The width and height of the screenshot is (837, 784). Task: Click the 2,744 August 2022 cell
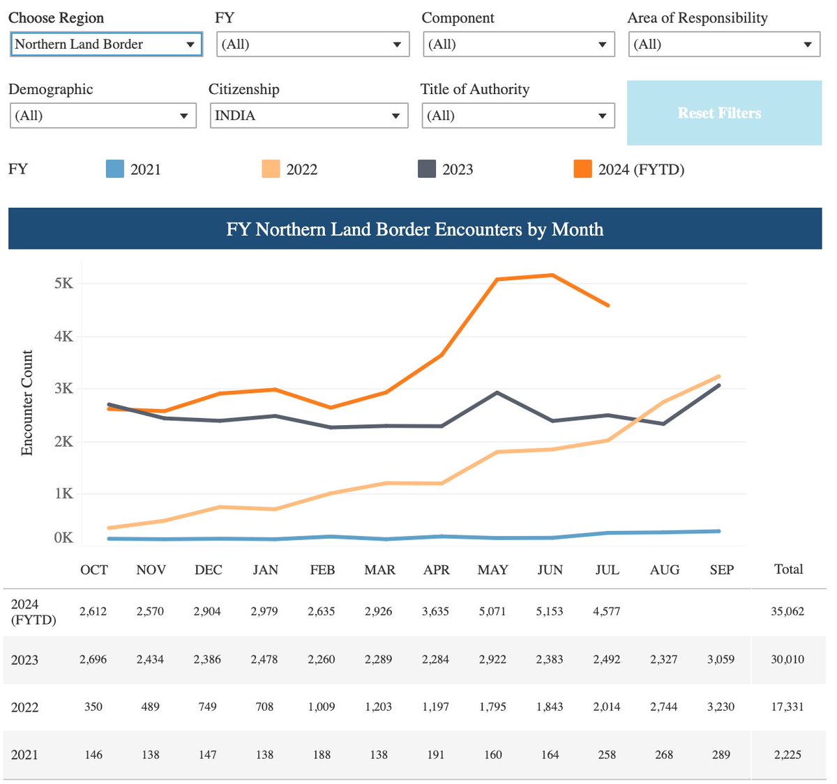point(663,707)
